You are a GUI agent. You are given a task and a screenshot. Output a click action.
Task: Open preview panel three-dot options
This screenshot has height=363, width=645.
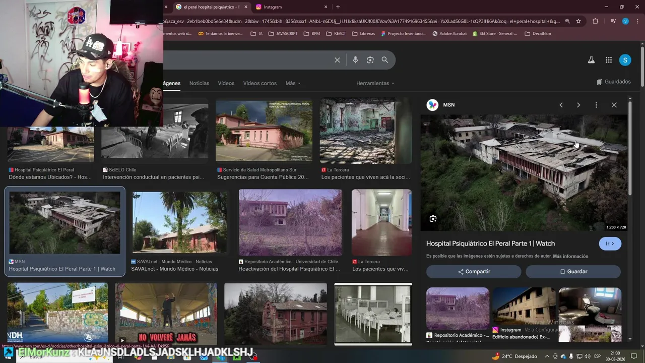[x=596, y=105]
